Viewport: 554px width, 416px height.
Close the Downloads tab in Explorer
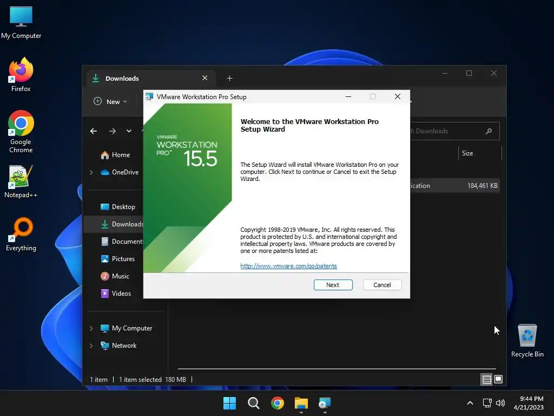pos(205,78)
